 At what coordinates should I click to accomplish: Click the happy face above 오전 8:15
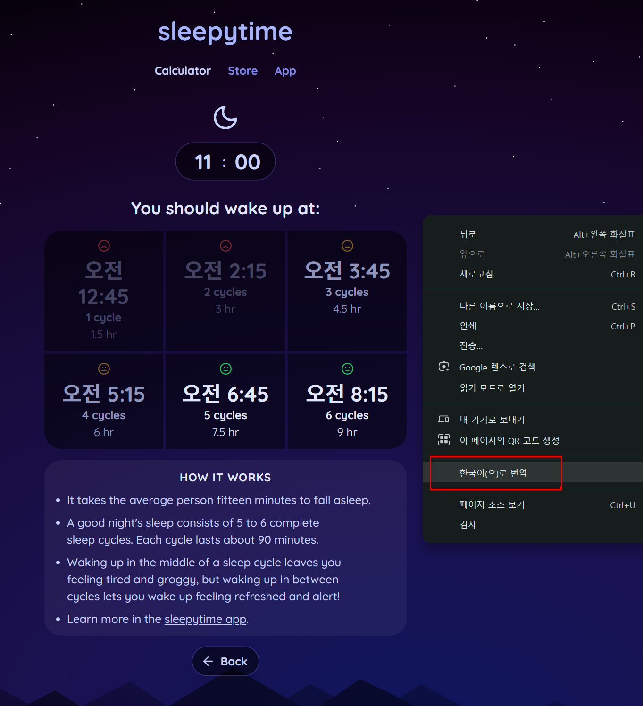pos(347,369)
